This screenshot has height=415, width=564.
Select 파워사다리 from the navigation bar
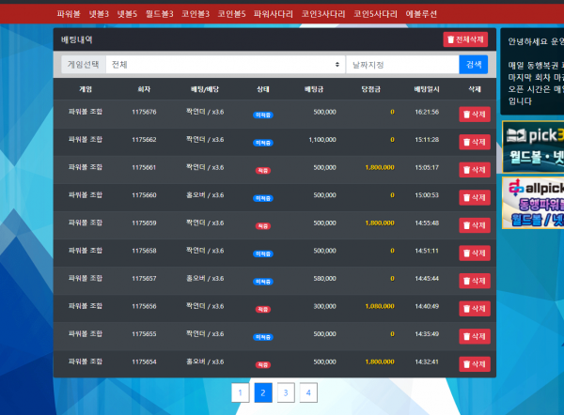[x=274, y=15]
